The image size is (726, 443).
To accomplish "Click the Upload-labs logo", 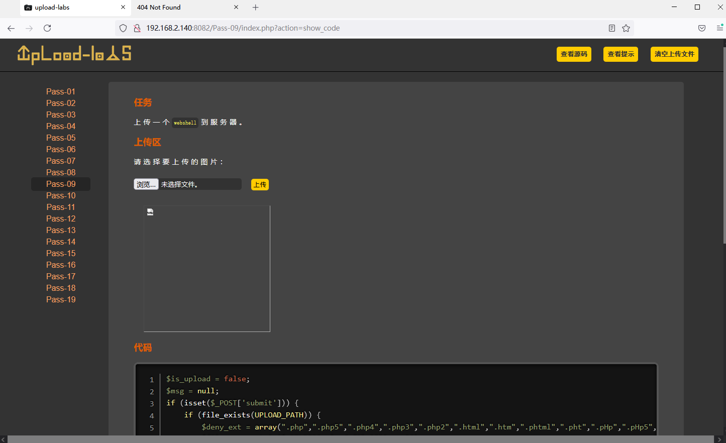I will pyautogui.click(x=74, y=54).
